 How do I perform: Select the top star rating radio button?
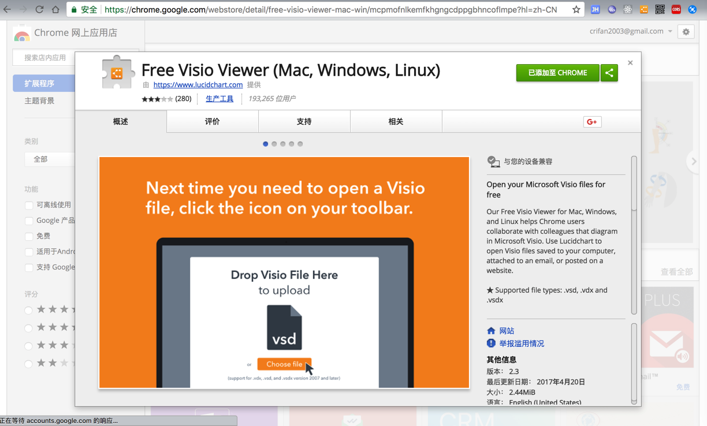(x=28, y=311)
